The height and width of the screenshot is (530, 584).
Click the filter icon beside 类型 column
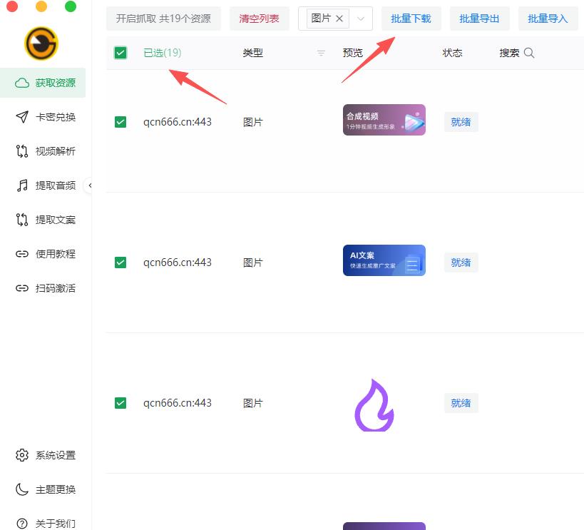[x=321, y=53]
